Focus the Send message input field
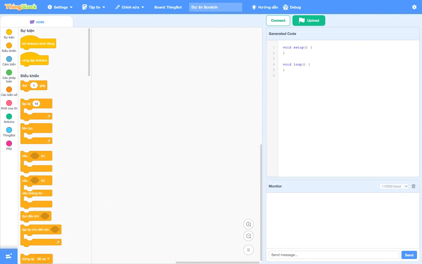 pos(334,255)
